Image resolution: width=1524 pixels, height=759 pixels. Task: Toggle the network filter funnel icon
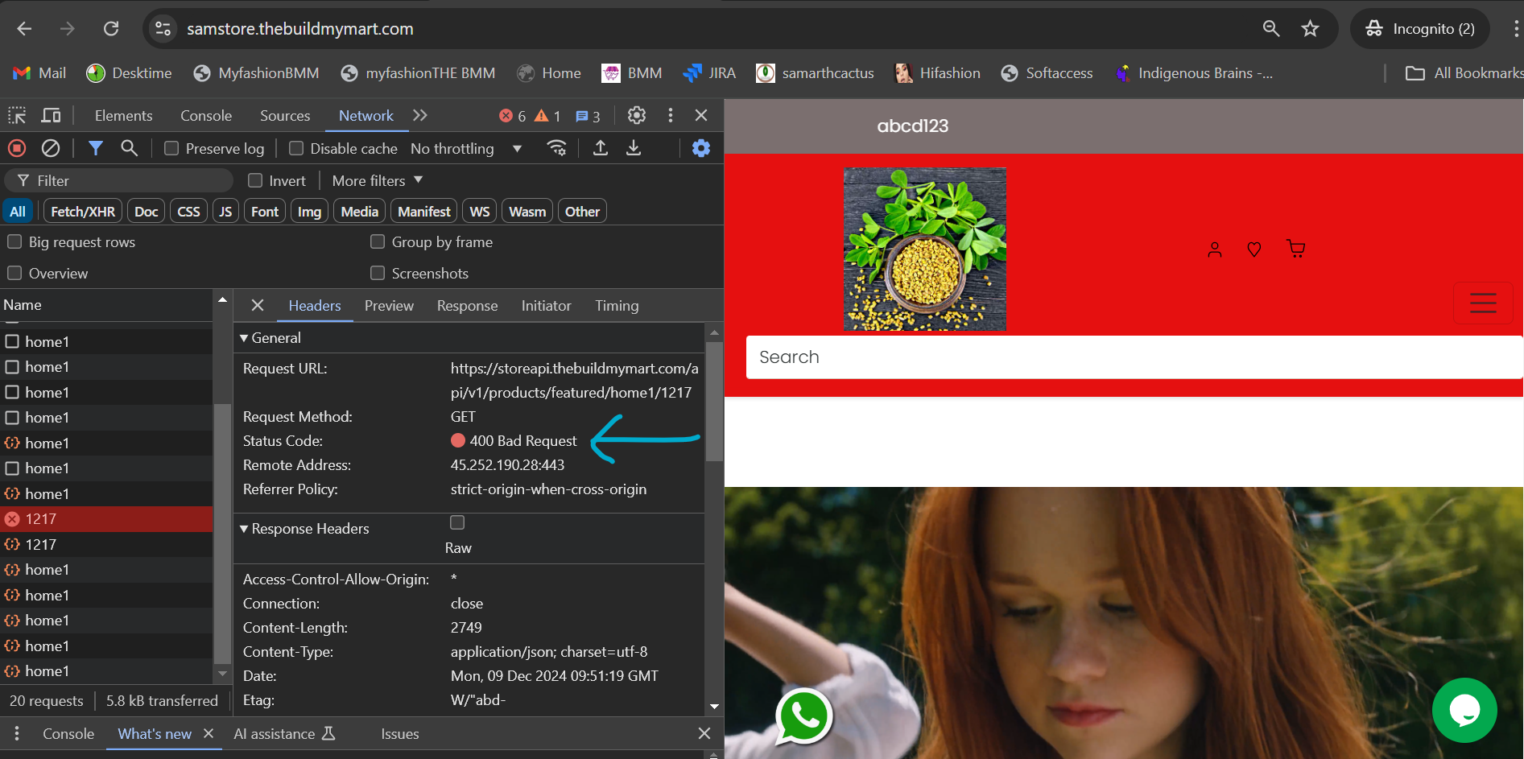[x=96, y=148]
